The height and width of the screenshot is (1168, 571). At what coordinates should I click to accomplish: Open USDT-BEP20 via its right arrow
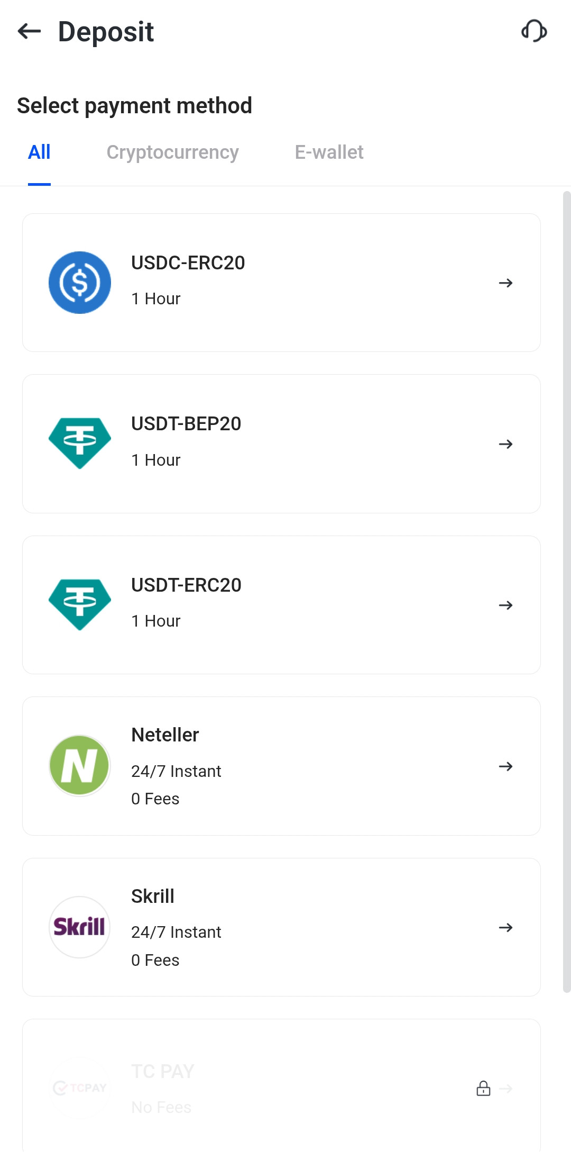pos(505,444)
